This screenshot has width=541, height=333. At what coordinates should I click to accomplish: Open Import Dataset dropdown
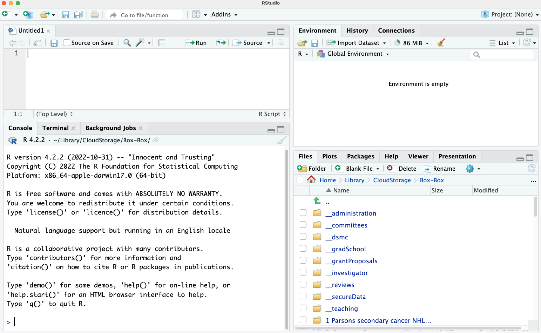(356, 43)
